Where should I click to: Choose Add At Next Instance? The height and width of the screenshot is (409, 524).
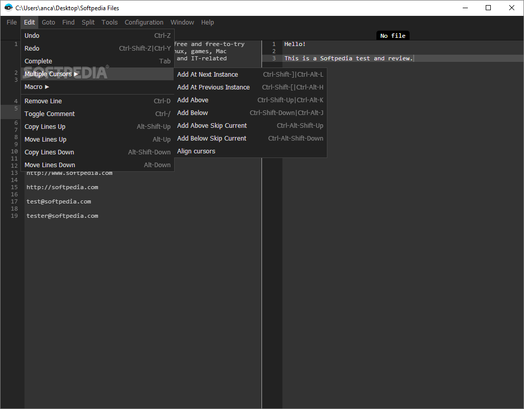pos(250,75)
